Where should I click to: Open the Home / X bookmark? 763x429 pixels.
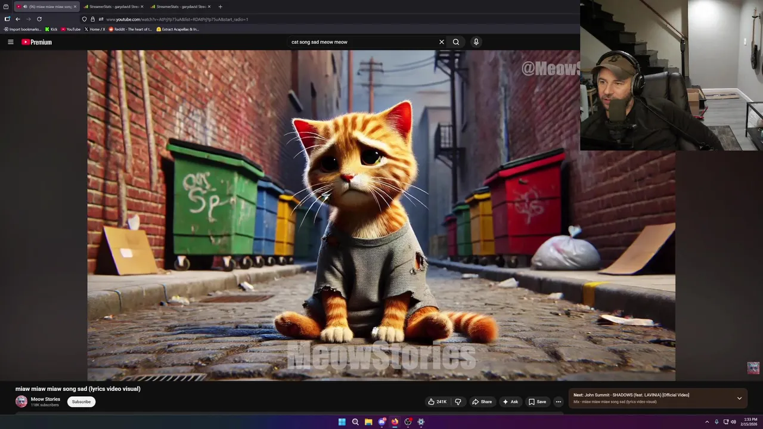click(x=95, y=29)
